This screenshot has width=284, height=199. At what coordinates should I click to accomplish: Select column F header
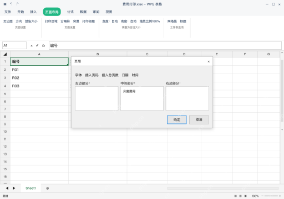245,54
